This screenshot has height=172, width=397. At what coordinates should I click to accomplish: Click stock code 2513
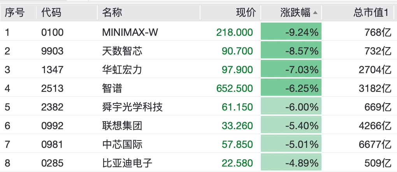pos(53,88)
